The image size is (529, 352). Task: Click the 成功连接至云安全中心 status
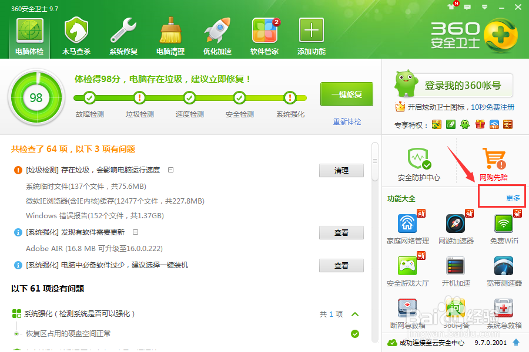click(426, 343)
